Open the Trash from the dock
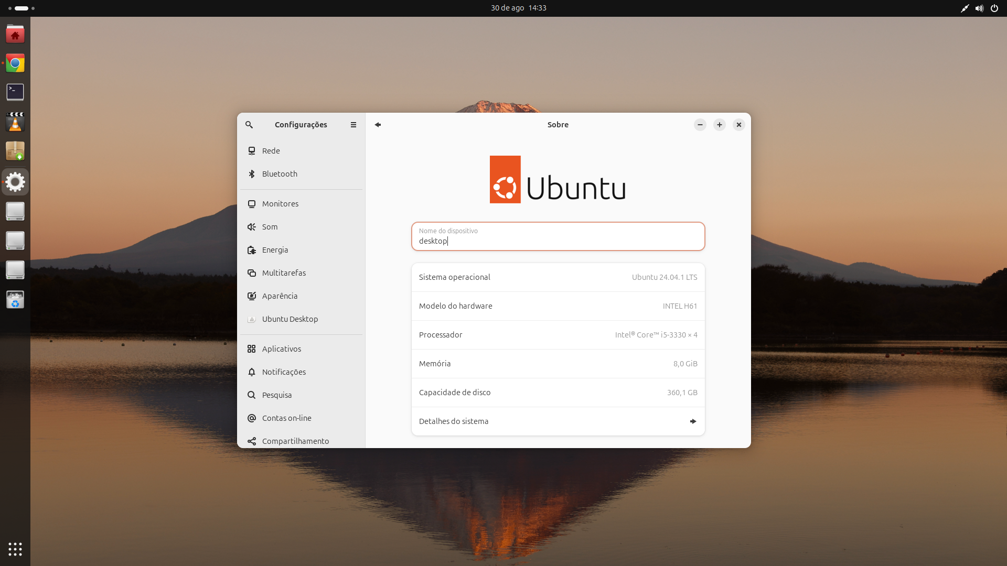1007x566 pixels. [x=15, y=300]
